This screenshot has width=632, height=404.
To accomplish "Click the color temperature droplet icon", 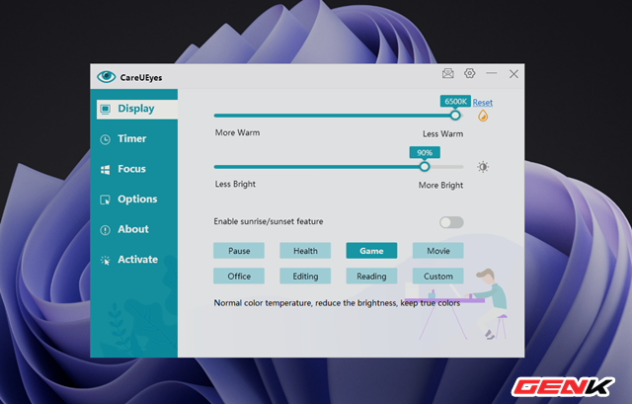I will (483, 117).
